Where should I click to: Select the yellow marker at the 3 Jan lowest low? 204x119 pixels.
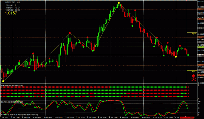(x=3, y=81)
